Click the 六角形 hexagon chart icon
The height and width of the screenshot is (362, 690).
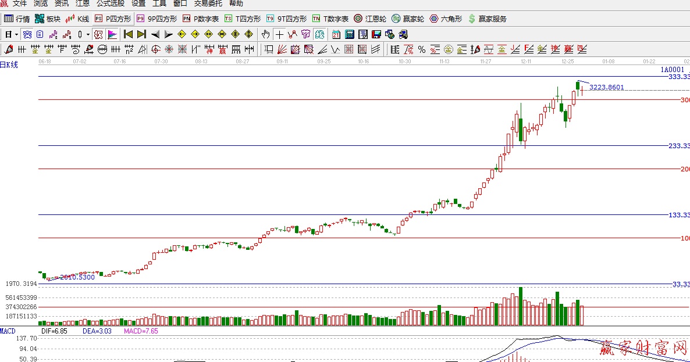coord(446,19)
